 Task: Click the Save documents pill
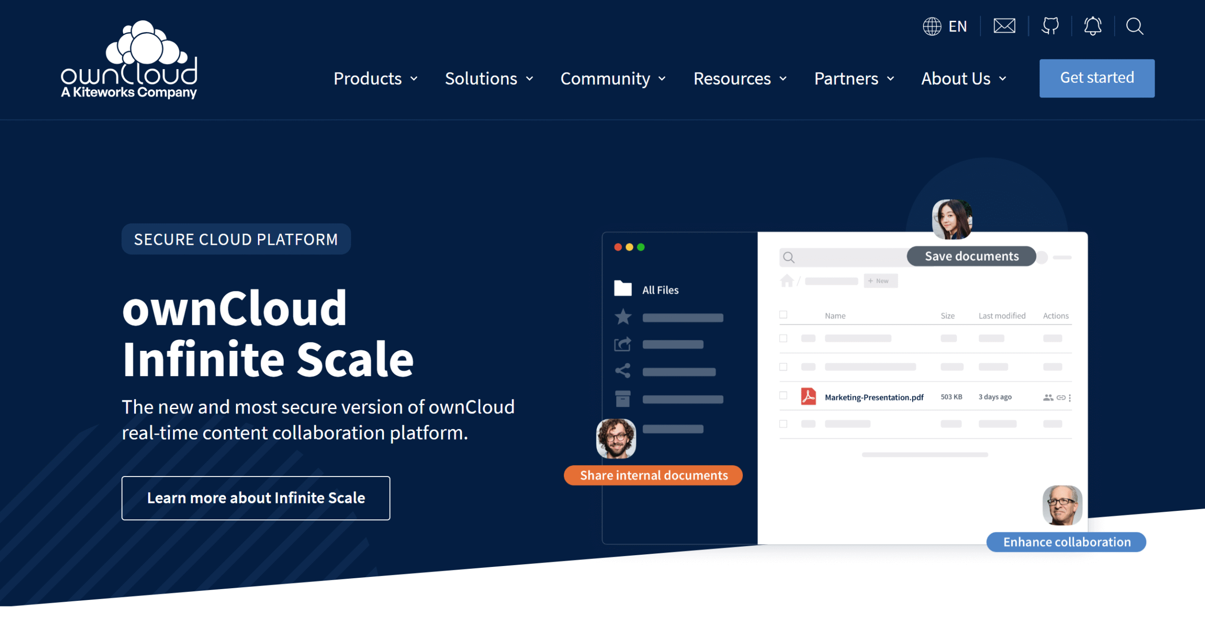972,256
